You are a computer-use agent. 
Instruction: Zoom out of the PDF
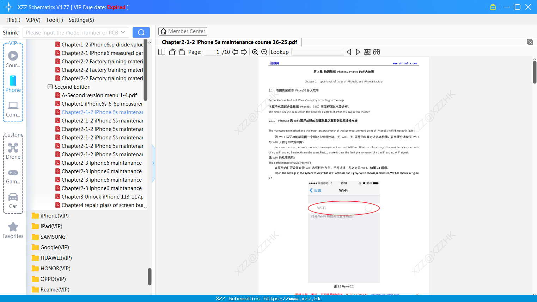pos(264,52)
